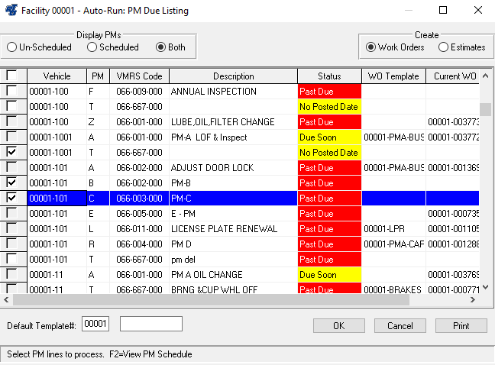Check the LICENSE PLATE RENEWAL row checkbox
495x365 pixels.
coord(11,229)
